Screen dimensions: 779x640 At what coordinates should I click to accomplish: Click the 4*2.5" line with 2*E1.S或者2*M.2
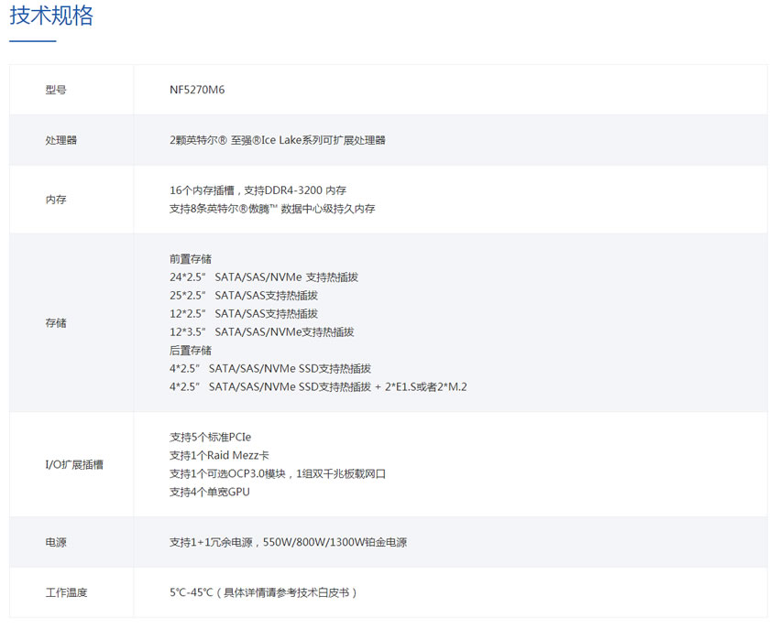pos(318,386)
